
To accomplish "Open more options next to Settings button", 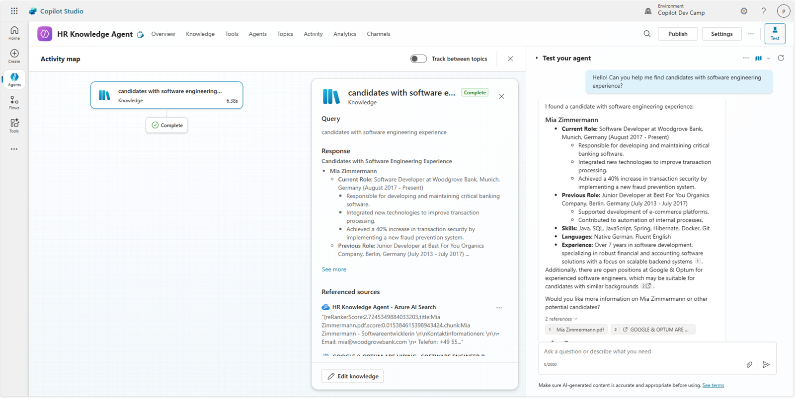I will coord(751,34).
